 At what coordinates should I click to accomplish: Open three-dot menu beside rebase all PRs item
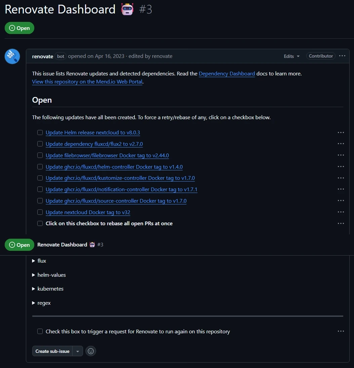[341, 224]
